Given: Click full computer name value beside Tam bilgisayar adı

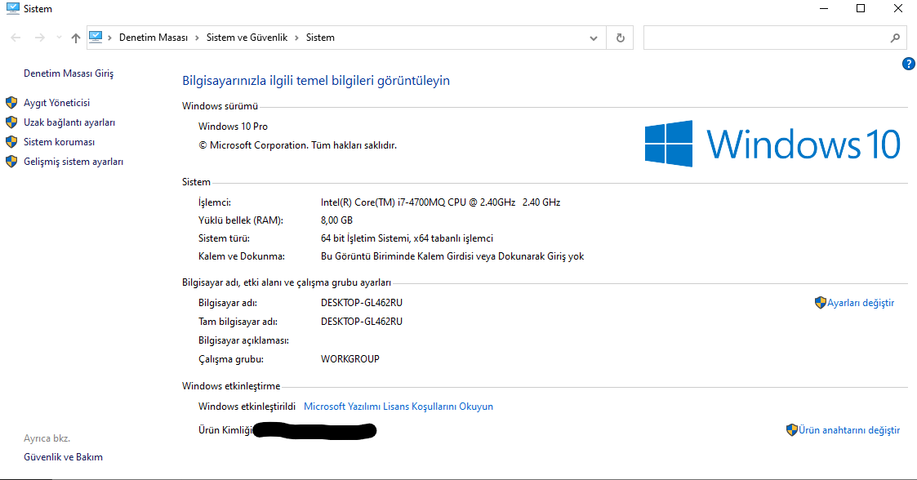Looking at the screenshot, I should [x=362, y=322].
